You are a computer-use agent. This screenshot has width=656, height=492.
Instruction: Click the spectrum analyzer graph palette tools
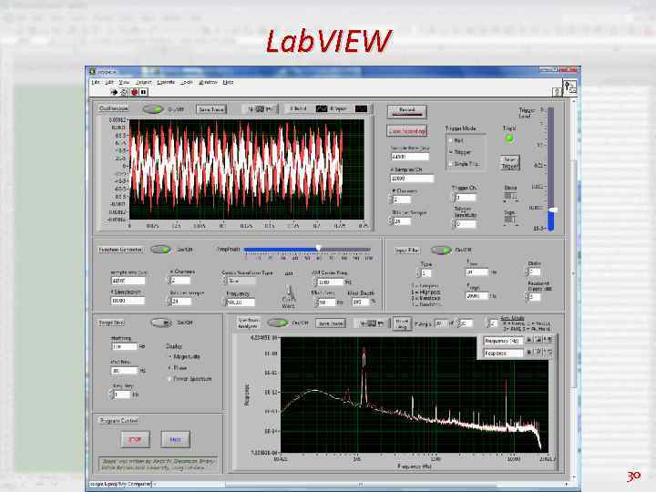point(371,323)
